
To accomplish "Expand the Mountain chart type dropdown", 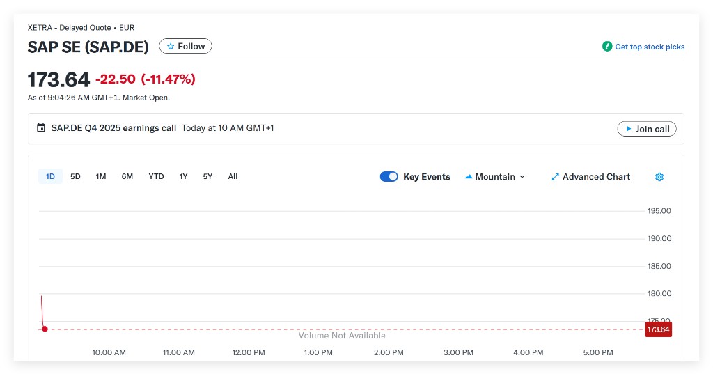I will 522,177.
